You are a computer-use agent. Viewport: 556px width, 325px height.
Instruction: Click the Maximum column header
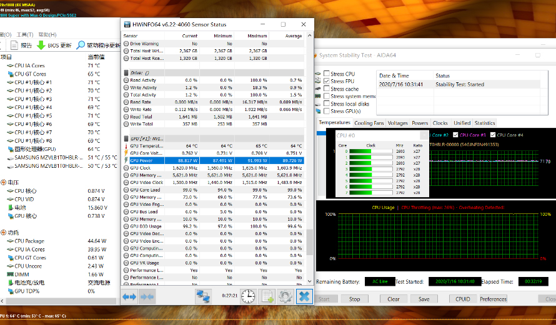click(x=251, y=36)
